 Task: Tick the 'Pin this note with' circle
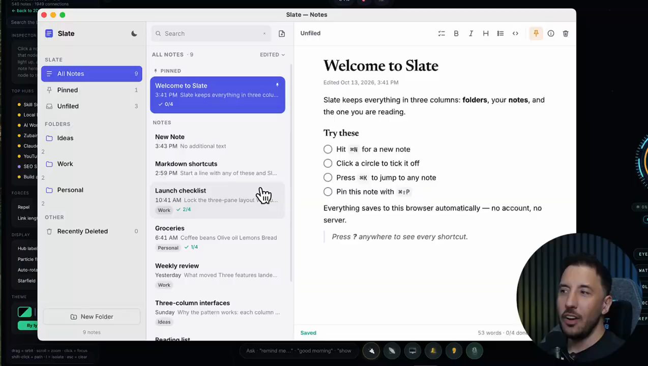click(328, 192)
